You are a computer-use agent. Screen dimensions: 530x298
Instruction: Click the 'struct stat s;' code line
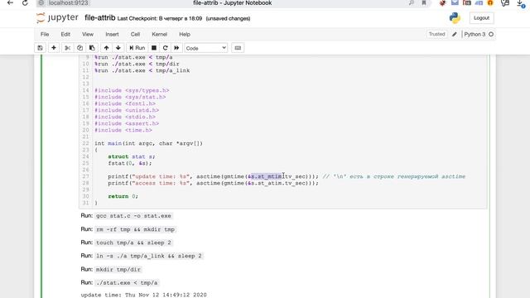[132, 156]
